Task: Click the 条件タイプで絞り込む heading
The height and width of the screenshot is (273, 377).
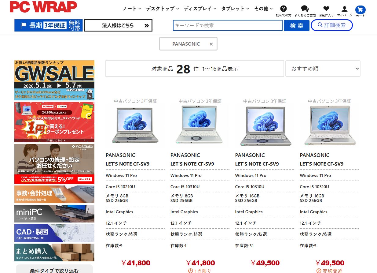Action: pyautogui.click(x=54, y=271)
